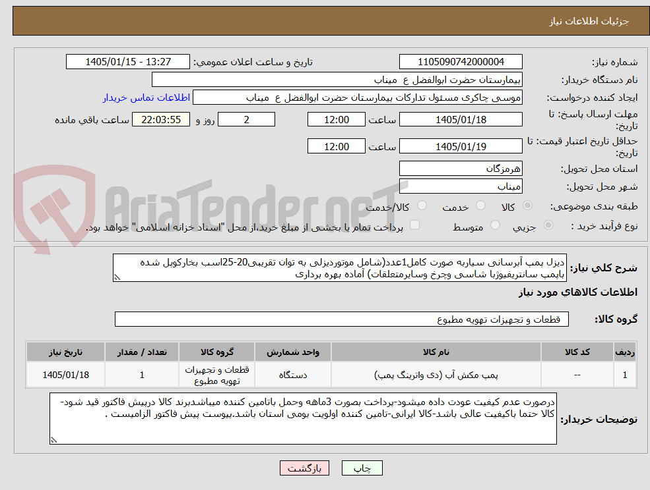This screenshot has width=650, height=490.
Task: Click the گروه کالا table column header
Action: (x=217, y=352)
